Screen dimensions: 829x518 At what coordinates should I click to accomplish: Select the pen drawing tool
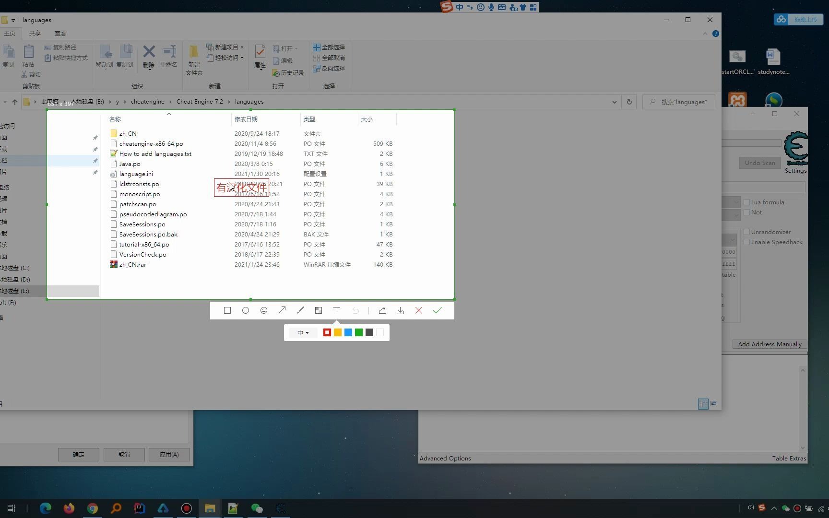point(300,310)
